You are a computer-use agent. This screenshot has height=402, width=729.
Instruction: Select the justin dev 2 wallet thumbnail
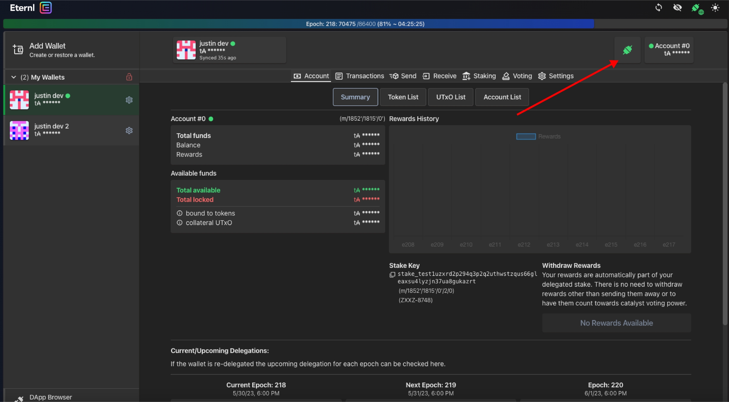(x=19, y=130)
